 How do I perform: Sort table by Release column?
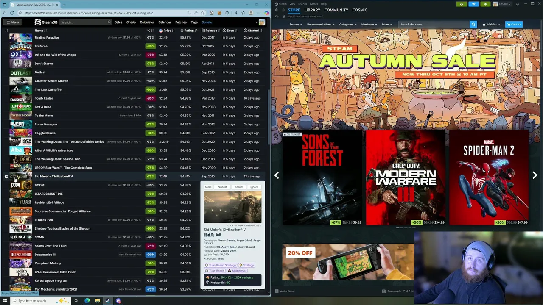click(210, 30)
